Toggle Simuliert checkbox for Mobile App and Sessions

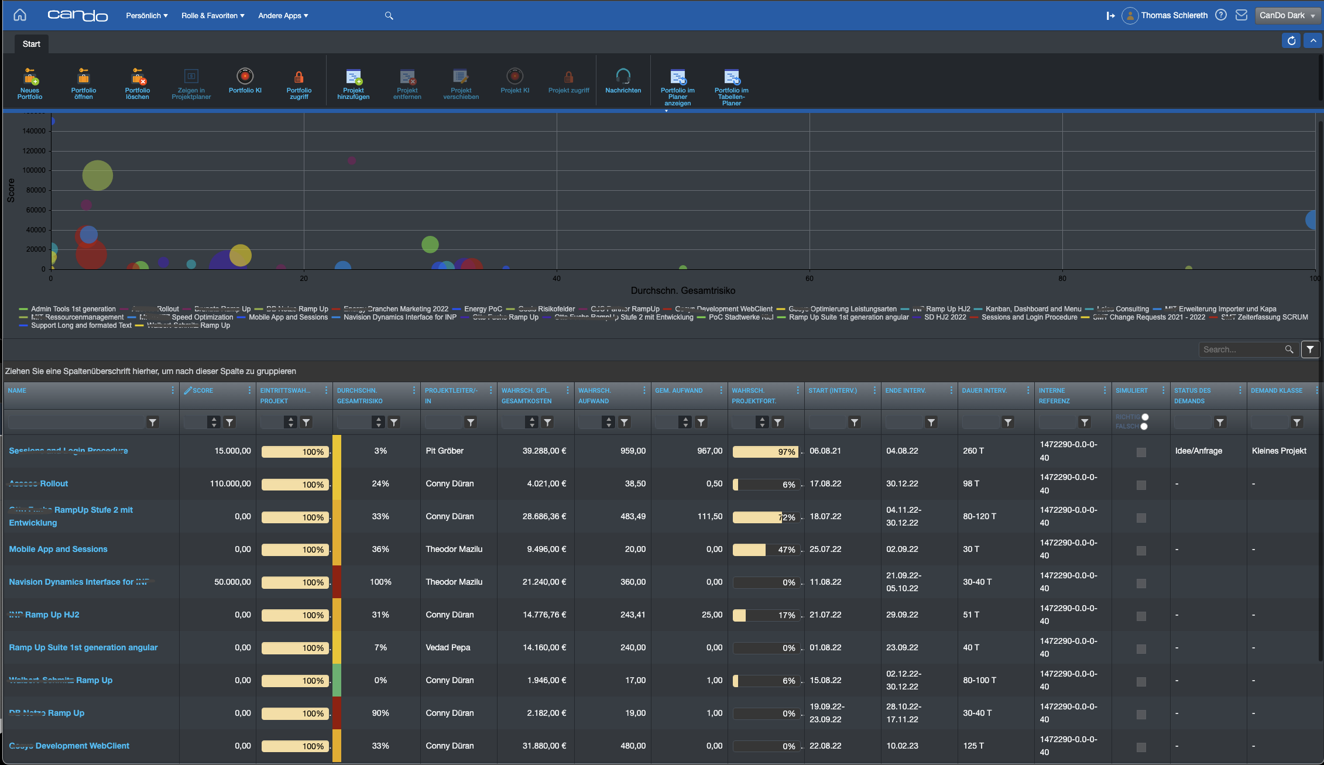1141,551
